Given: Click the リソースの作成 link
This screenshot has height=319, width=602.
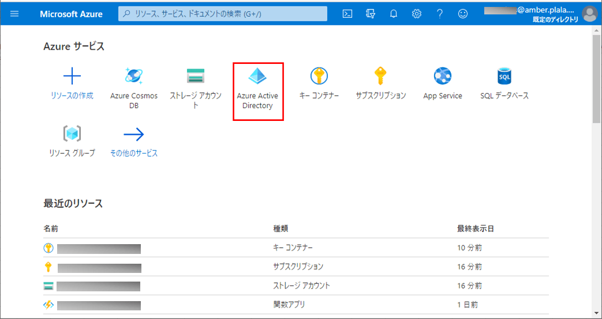Looking at the screenshot, I should [72, 96].
